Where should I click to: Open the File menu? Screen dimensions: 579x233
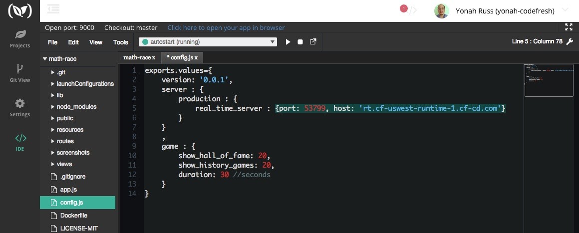click(x=52, y=42)
